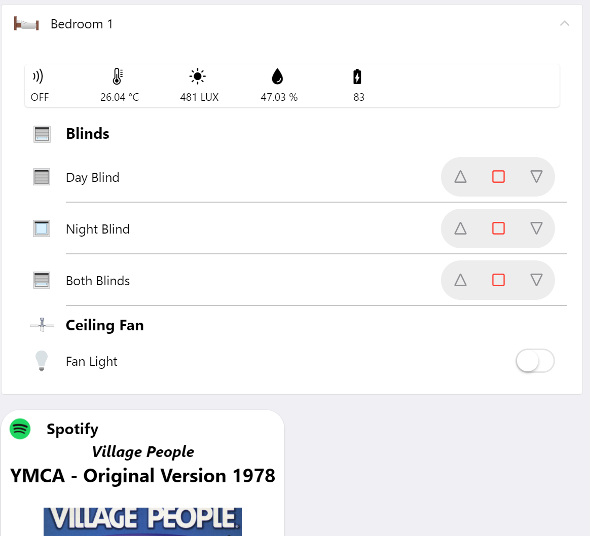Open the humidity 47.03 % sensor
The width and height of the screenshot is (590, 536).
pos(279,86)
